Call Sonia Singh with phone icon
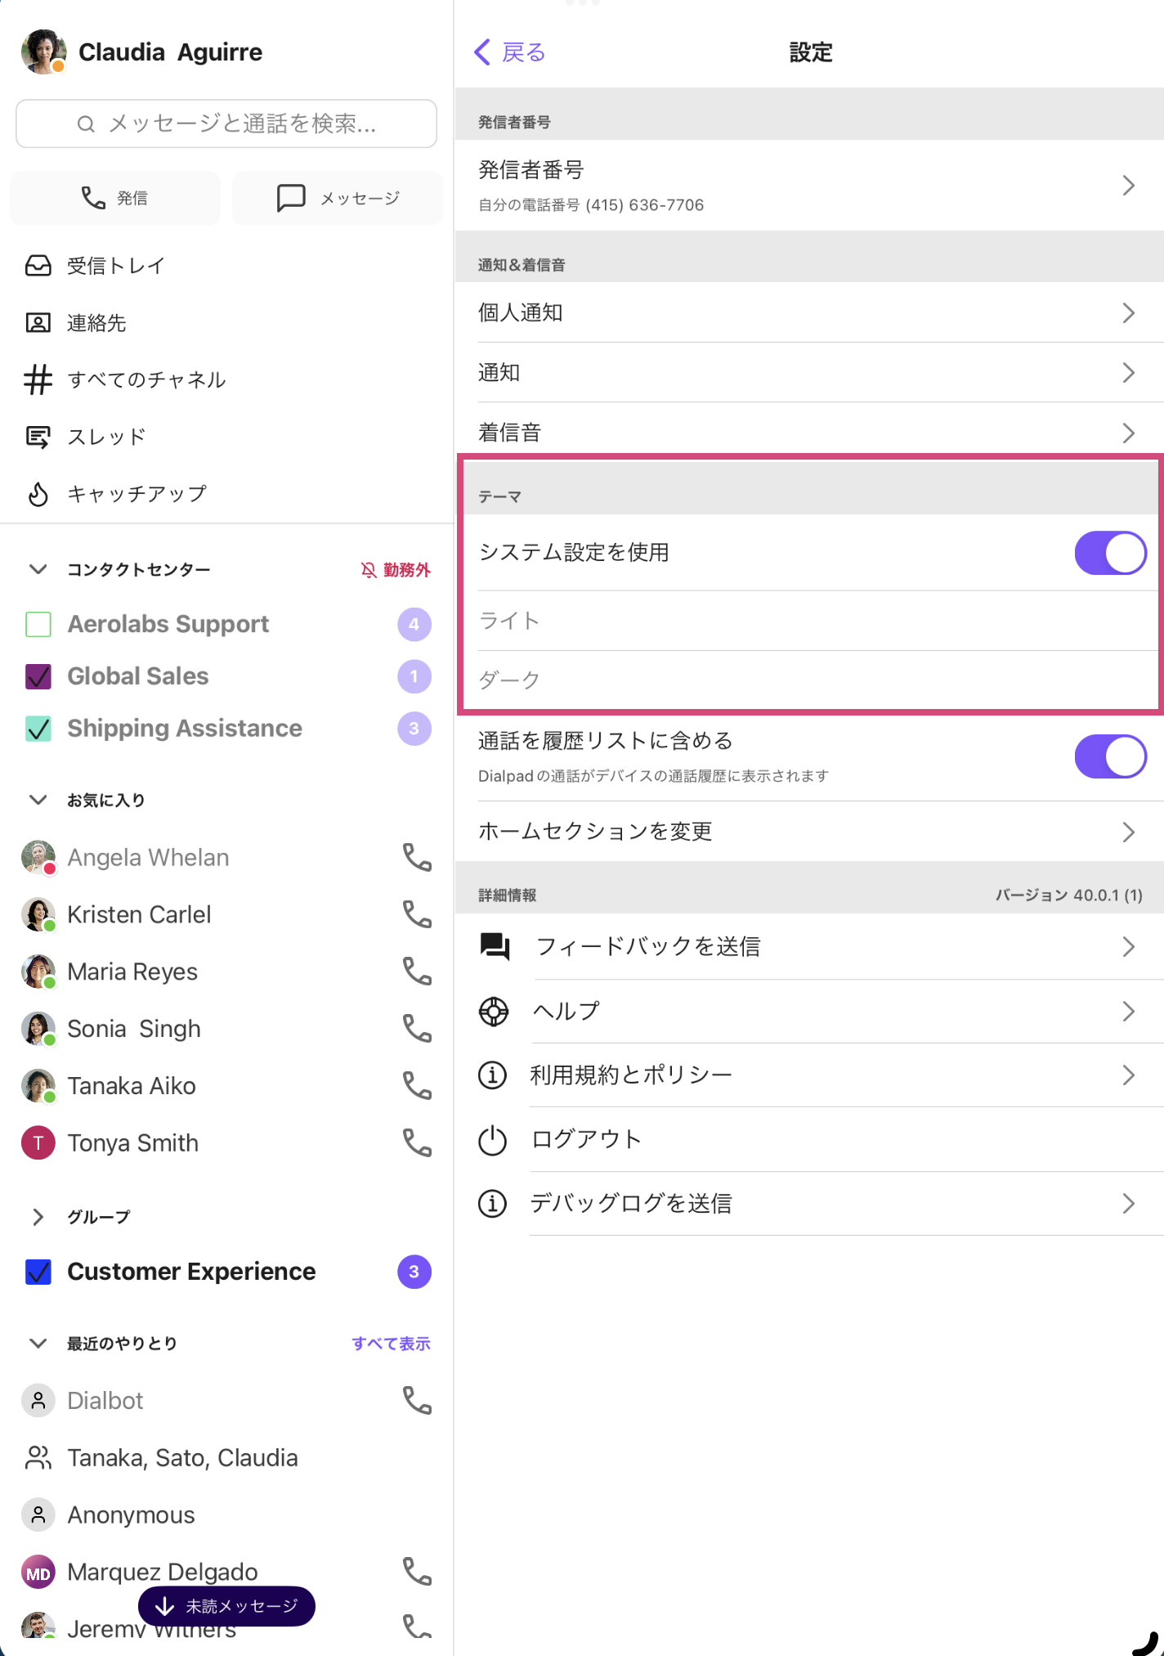Image resolution: width=1164 pixels, height=1656 pixels. pyautogui.click(x=417, y=1029)
